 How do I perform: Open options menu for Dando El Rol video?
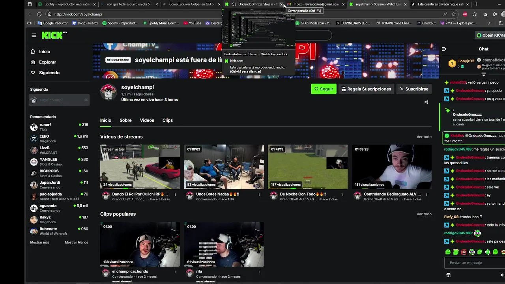tap(175, 194)
